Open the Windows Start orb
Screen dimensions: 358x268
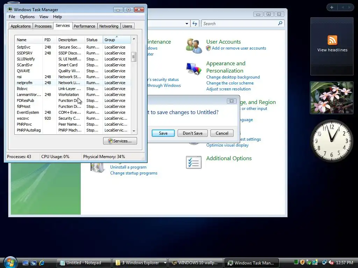point(10,262)
